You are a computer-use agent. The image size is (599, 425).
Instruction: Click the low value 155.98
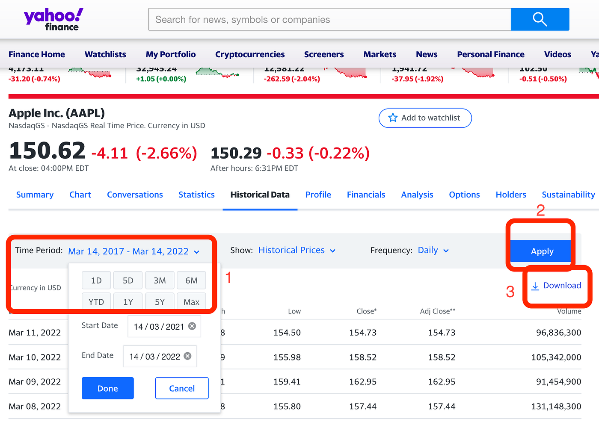pos(287,357)
